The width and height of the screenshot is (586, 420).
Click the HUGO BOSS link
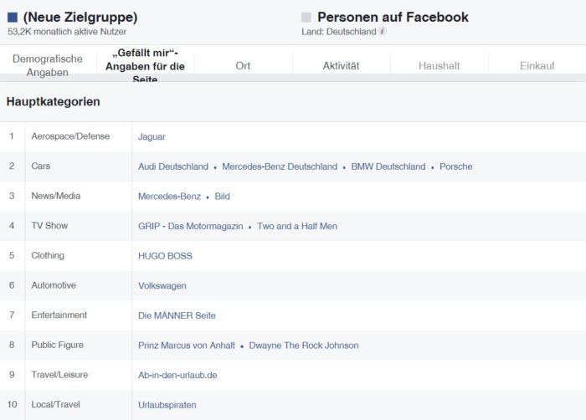pos(165,256)
